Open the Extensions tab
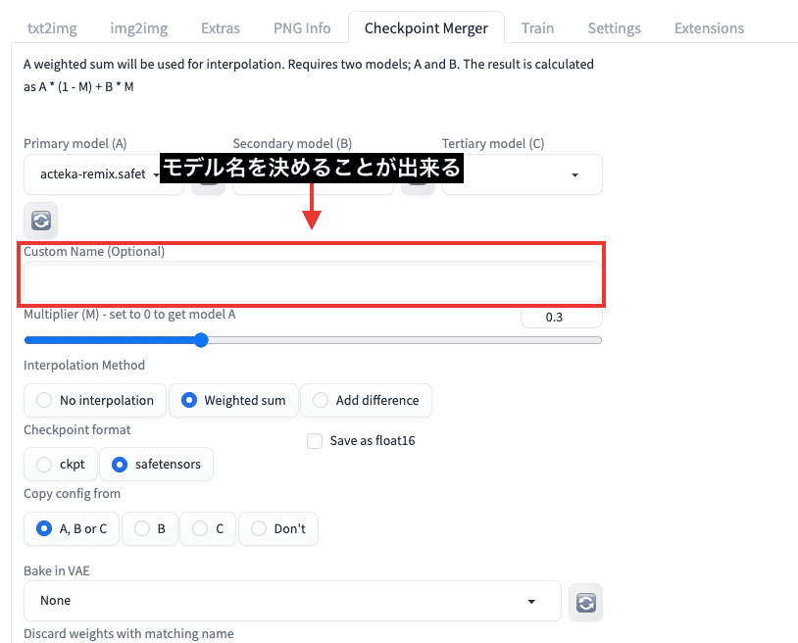The image size is (798, 643). click(709, 28)
